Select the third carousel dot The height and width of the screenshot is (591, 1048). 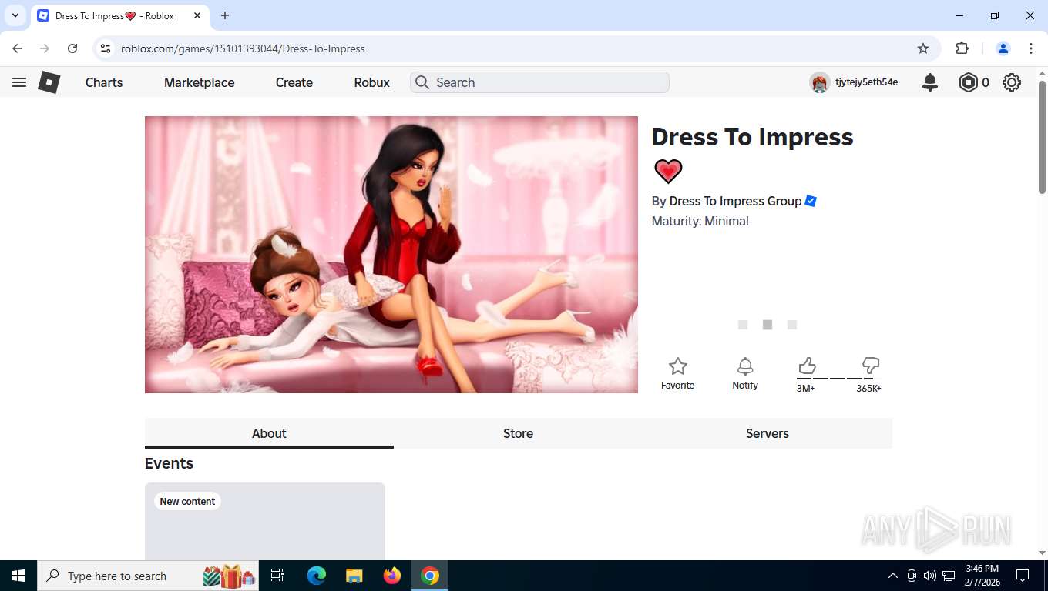pyautogui.click(x=792, y=325)
